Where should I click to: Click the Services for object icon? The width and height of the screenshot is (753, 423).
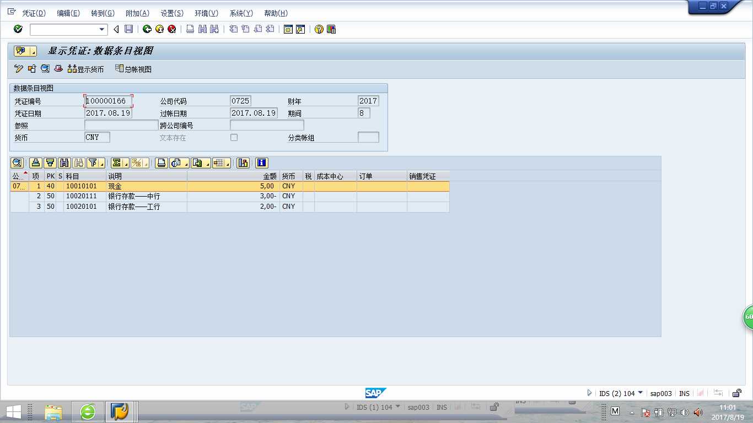point(21,51)
